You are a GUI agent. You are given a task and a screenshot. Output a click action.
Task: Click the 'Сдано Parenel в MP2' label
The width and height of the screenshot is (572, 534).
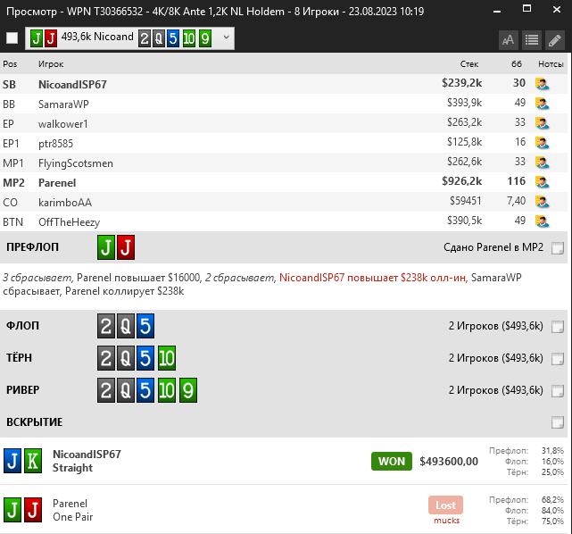pos(493,247)
